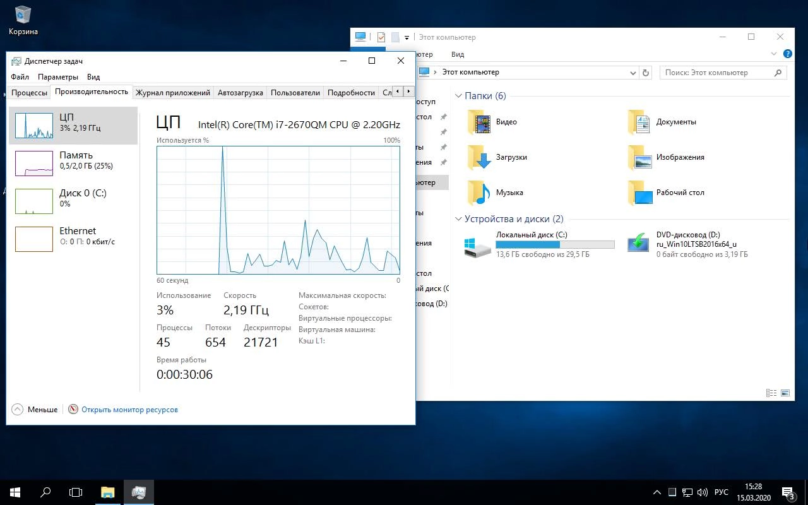Open the notification action center
Screen dimensions: 808x505
coord(788,492)
